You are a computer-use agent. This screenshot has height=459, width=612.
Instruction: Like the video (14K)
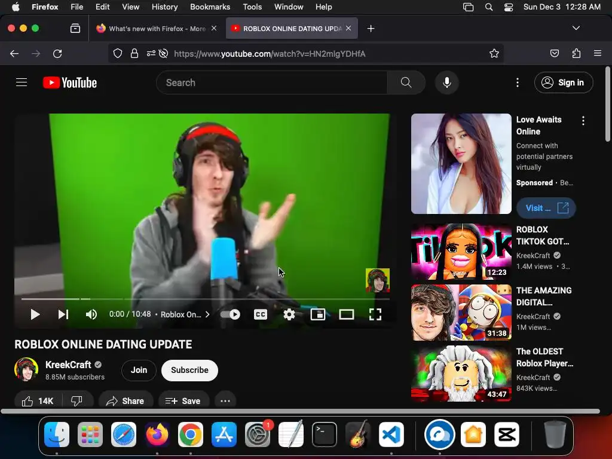pyautogui.click(x=38, y=401)
